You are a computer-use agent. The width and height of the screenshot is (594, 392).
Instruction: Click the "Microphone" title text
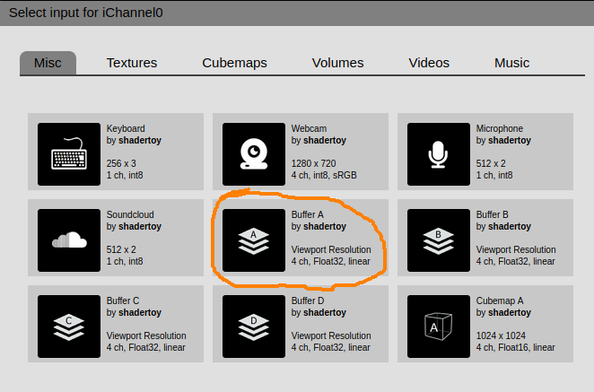point(499,129)
